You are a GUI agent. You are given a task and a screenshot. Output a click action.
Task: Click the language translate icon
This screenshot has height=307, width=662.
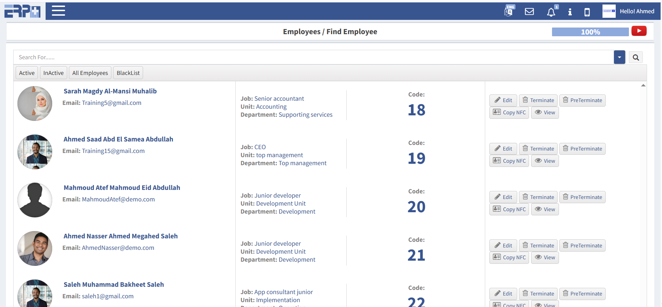tap(509, 11)
